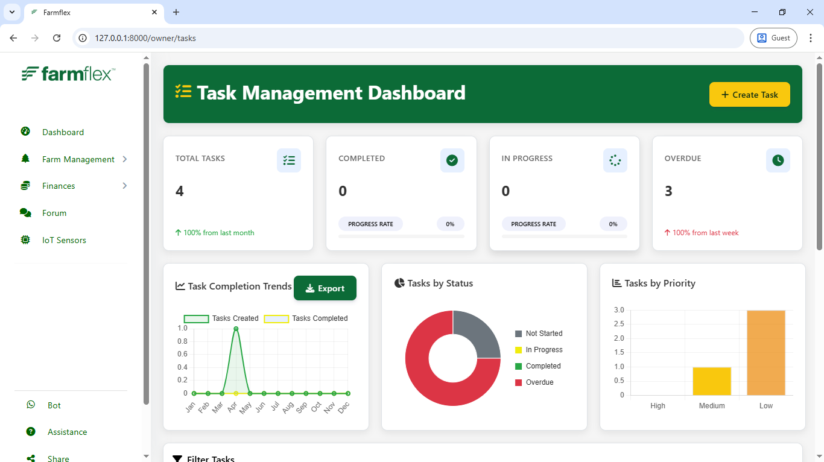Open Dashboard from the sidebar
The height and width of the screenshot is (462, 824).
(63, 132)
